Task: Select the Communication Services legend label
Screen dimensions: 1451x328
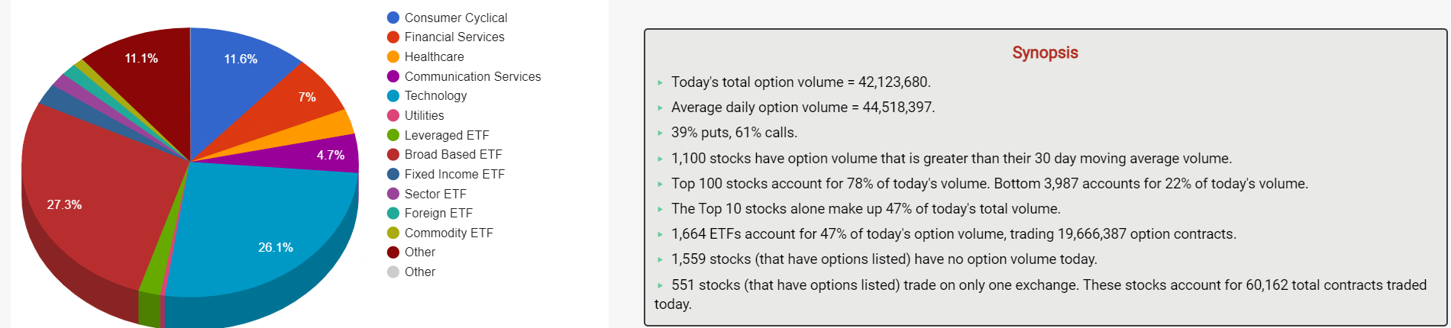Action: coord(473,76)
